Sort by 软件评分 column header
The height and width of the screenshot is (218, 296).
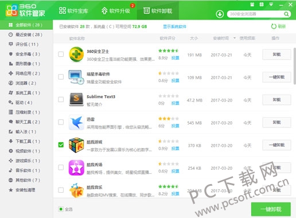click(x=168, y=38)
